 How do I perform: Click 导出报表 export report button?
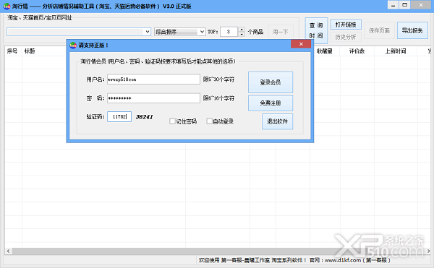(x=412, y=30)
